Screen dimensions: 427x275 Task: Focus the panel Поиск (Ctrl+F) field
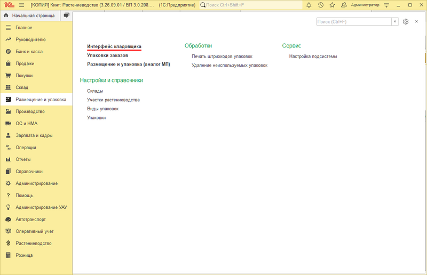tap(354, 21)
